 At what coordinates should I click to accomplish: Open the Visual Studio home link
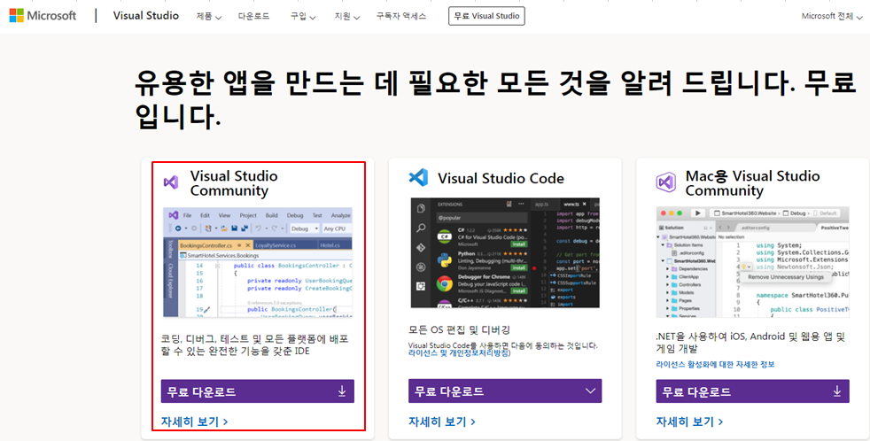[146, 16]
